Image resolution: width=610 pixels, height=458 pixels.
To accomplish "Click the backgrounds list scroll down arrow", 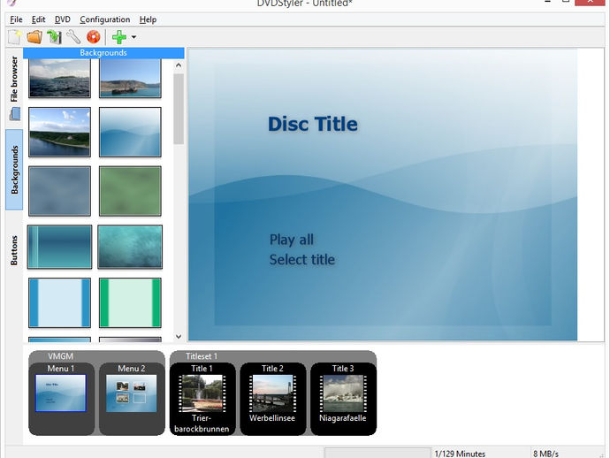I will (x=179, y=337).
